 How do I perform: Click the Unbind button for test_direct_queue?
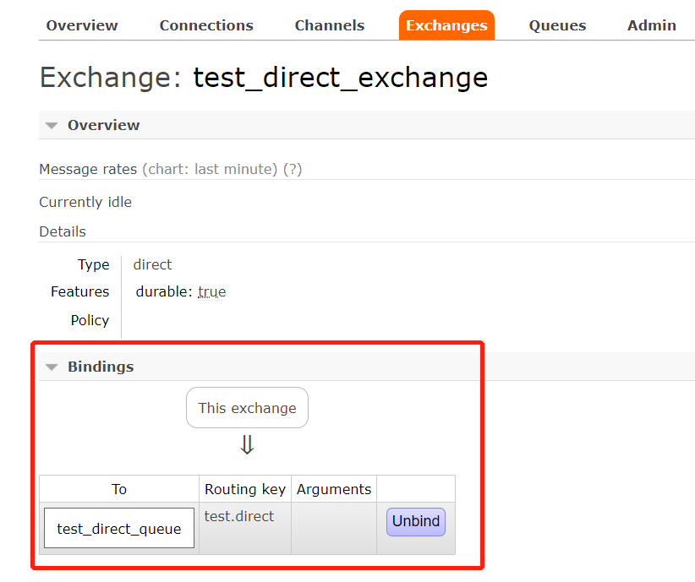[416, 521]
